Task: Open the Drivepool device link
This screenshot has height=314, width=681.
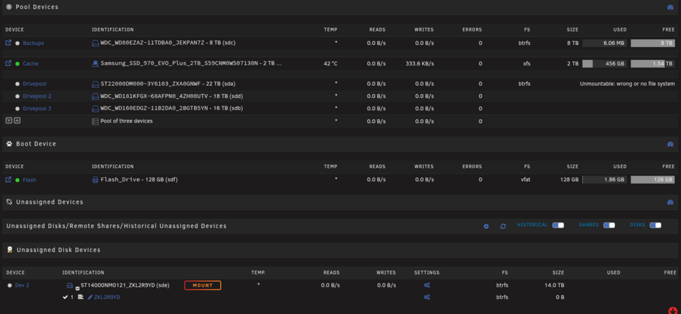Action: pyautogui.click(x=34, y=84)
